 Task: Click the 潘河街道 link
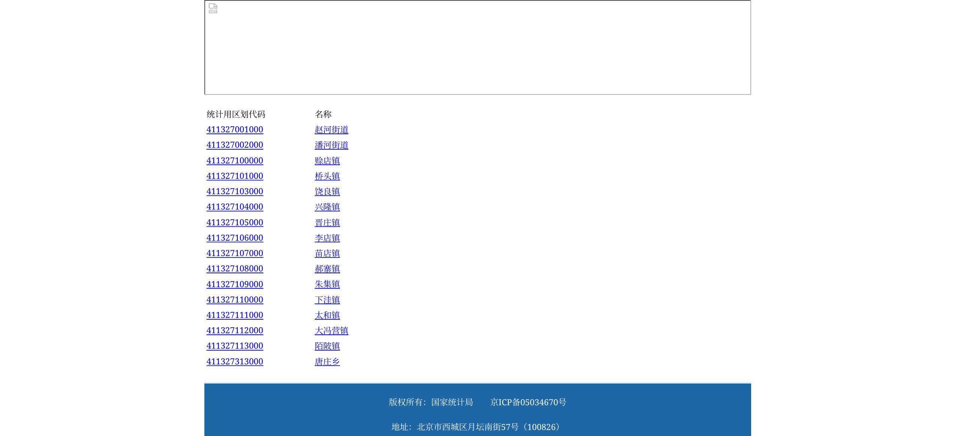tap(331, 145)
